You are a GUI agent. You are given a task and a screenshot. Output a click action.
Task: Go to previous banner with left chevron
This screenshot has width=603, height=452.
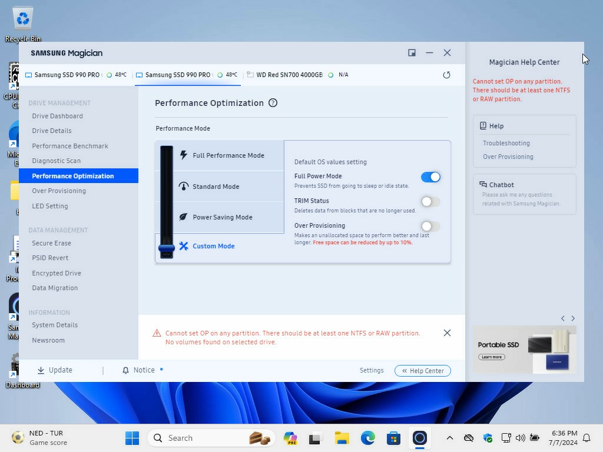pyautogui.click(x=562, y=318)
